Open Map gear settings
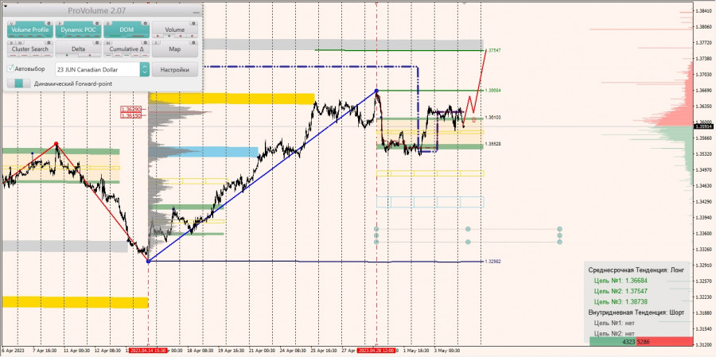 (194, 42)
